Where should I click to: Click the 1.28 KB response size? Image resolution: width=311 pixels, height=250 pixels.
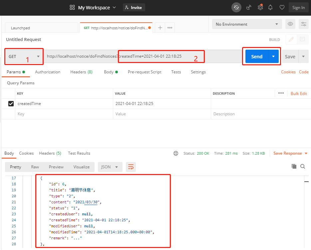point(258,153)
